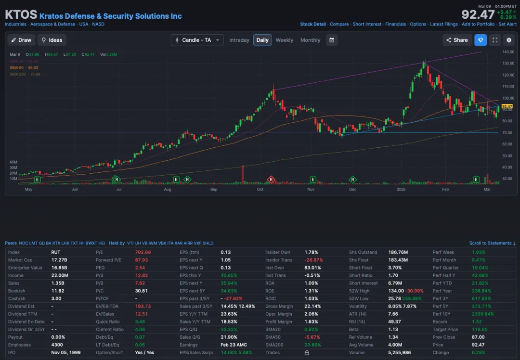Click the Market Cap value 17.27B

59,260
